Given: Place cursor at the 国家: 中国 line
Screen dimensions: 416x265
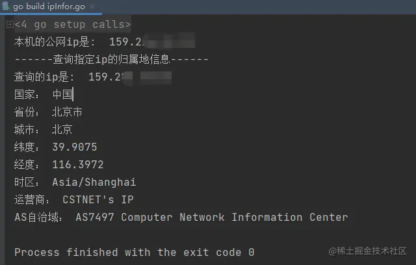Looking at the screenshot, I should [44, 94].
